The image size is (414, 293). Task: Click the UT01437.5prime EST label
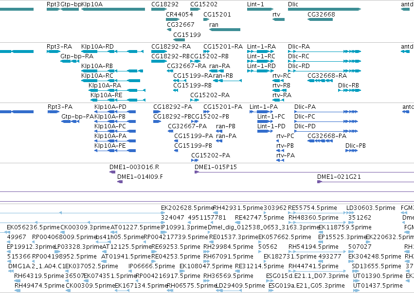click(x=378, y=286)
